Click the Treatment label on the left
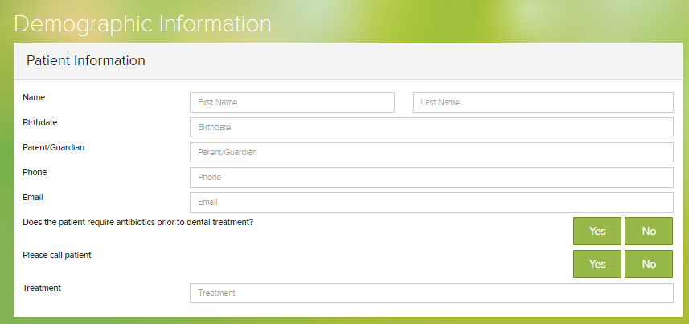Image resolution: width=689 pixels, height=324 pixels. coord(42,288)
